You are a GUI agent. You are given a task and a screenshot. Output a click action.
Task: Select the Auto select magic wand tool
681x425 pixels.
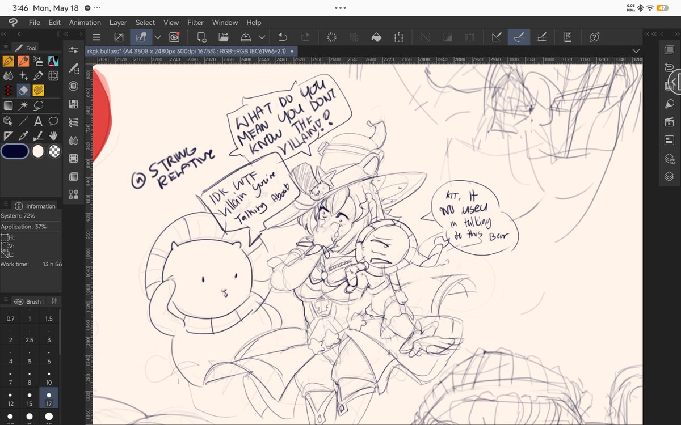tap(23, 105)
